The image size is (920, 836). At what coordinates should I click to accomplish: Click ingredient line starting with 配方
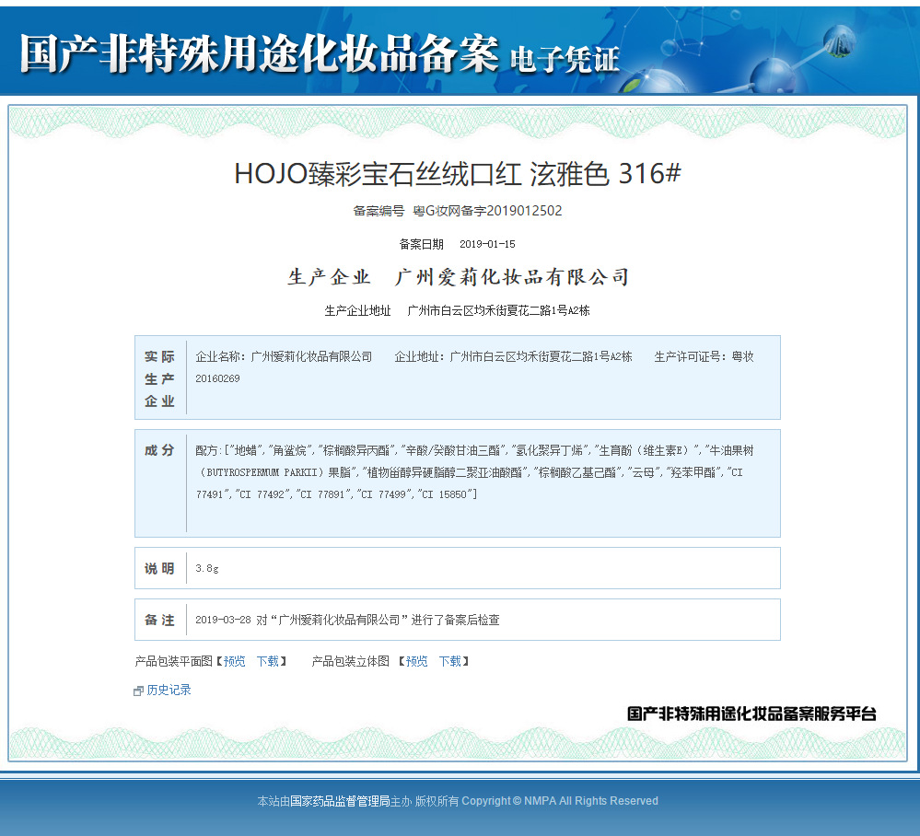click(x=474, y=450)
